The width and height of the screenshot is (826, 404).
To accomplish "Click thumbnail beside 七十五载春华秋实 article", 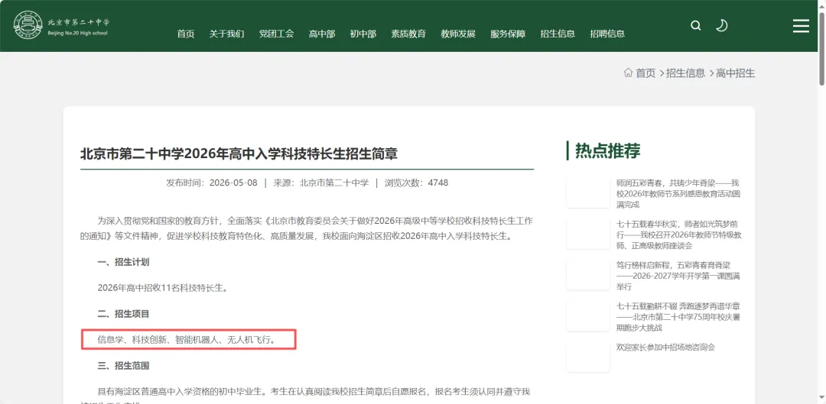I will pos(588,234).
